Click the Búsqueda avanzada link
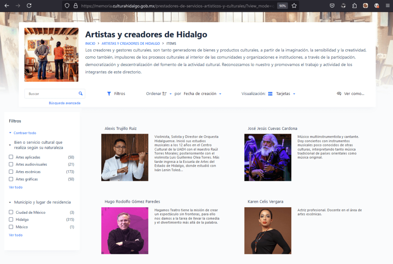The height and width of the screenshot is (264, 393). point(64,103)
